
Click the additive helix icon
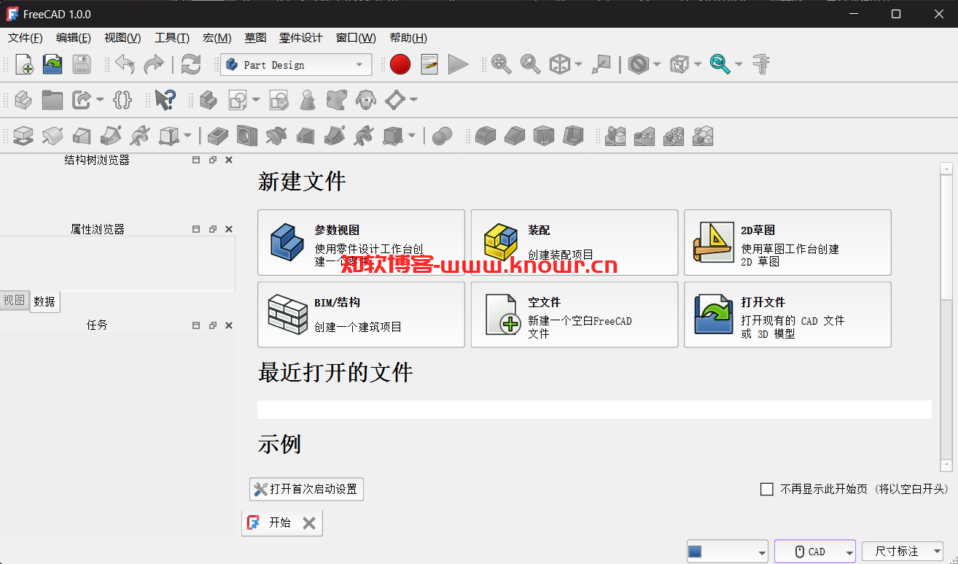(x=139, y=136)
